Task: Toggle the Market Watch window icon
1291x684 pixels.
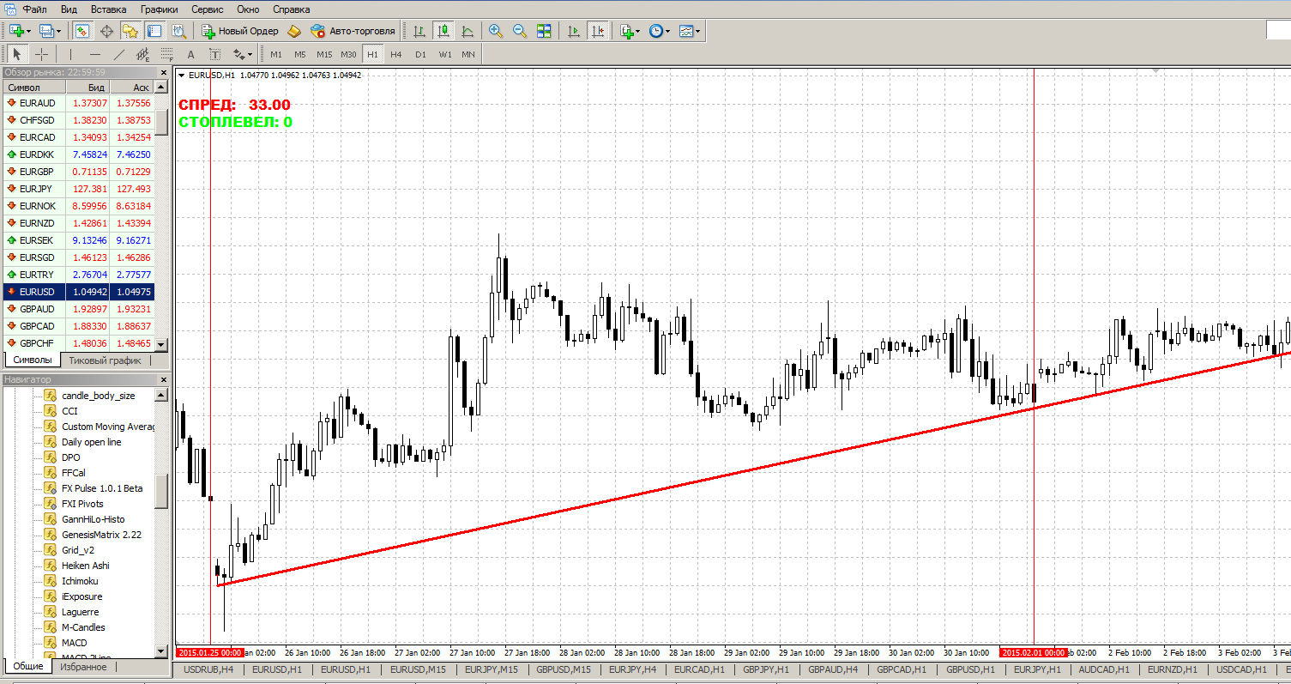Action: click(x=82, y=31)
